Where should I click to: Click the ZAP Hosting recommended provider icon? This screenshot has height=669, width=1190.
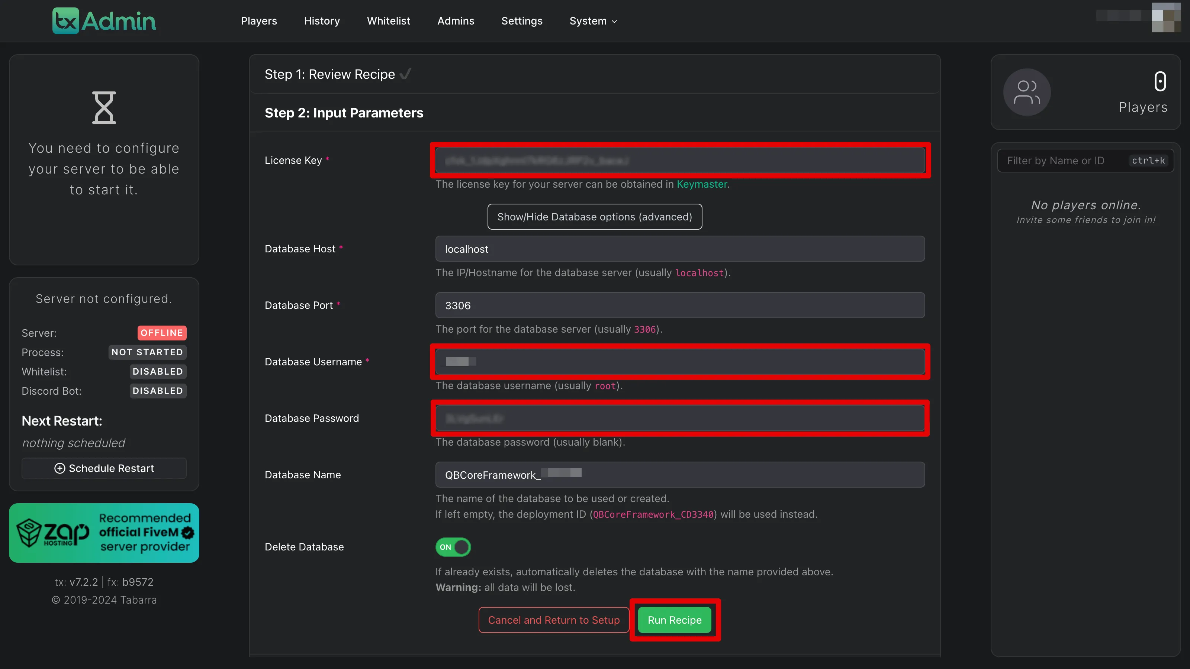pyautogui.click(x=104, y=533)
